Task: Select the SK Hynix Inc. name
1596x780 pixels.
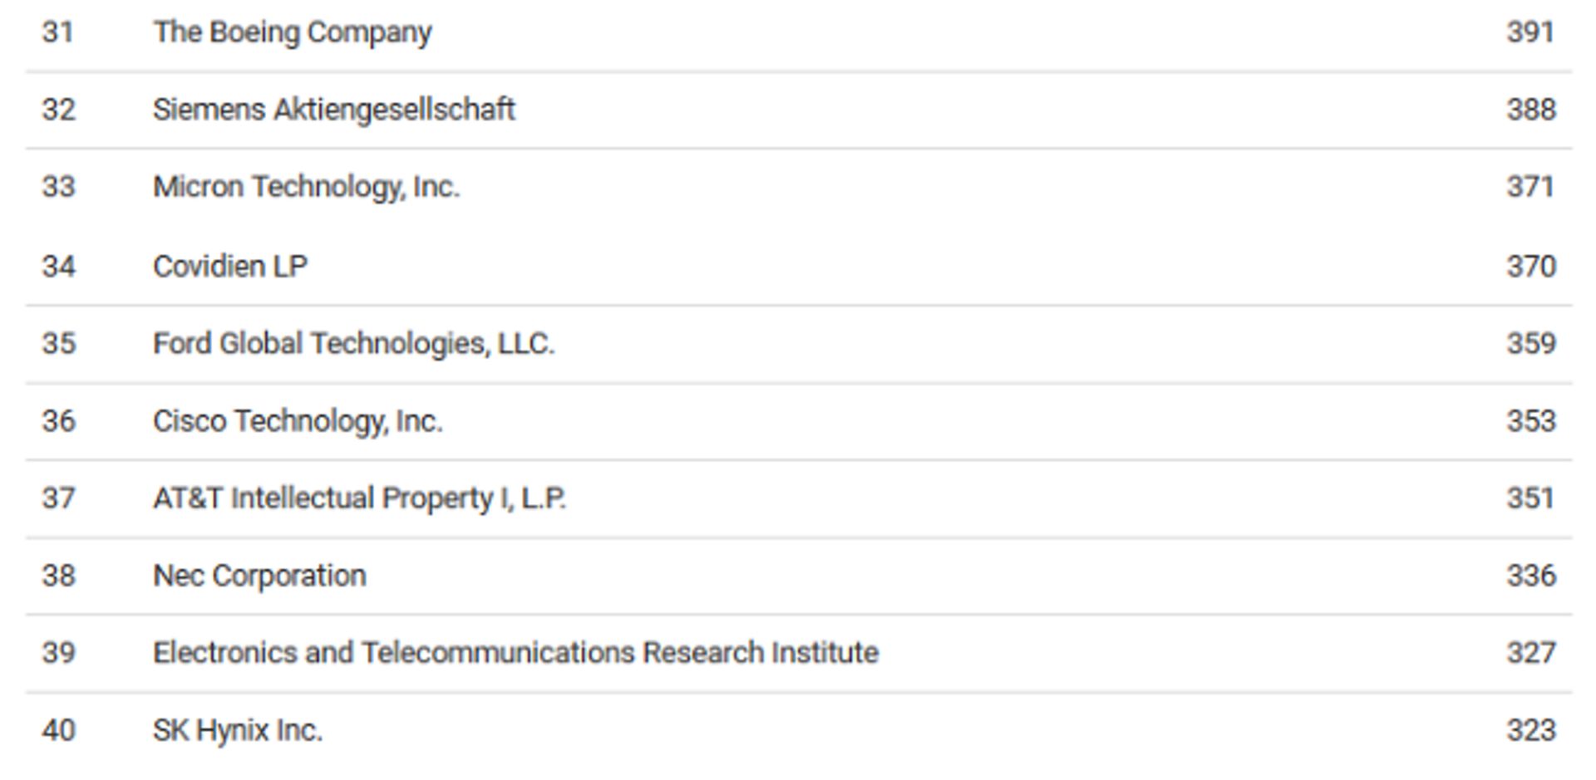Action: [238, 730]
